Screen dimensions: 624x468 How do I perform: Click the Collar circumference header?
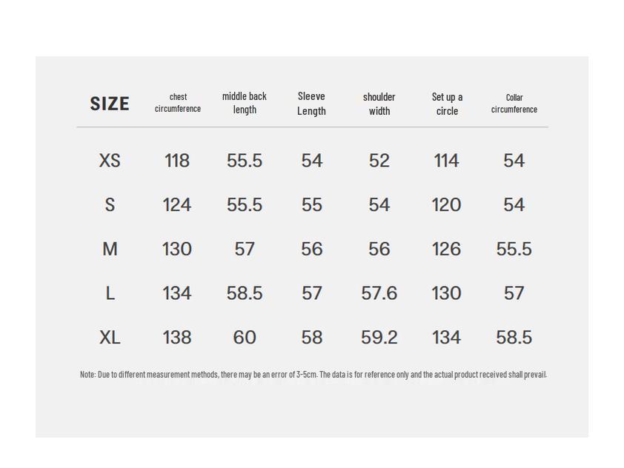pos(514,103)
